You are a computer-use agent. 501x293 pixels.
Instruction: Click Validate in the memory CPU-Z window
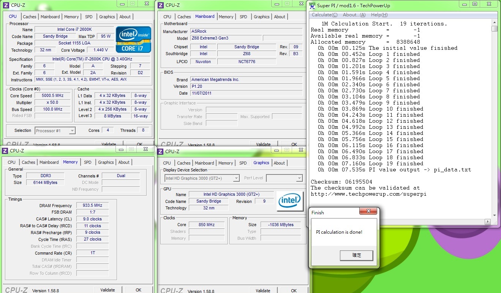pyautogui.click(x=107, y=290)
